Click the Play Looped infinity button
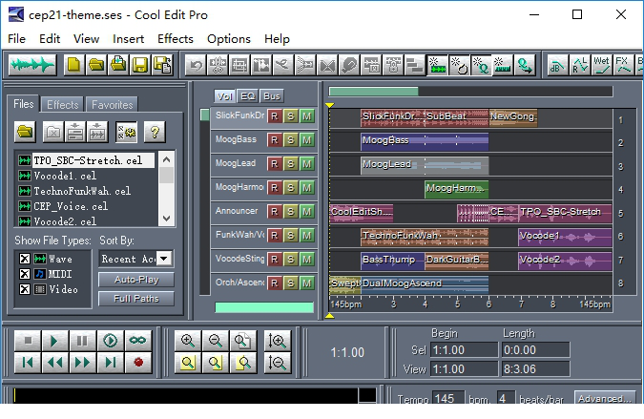 point(137,341)
